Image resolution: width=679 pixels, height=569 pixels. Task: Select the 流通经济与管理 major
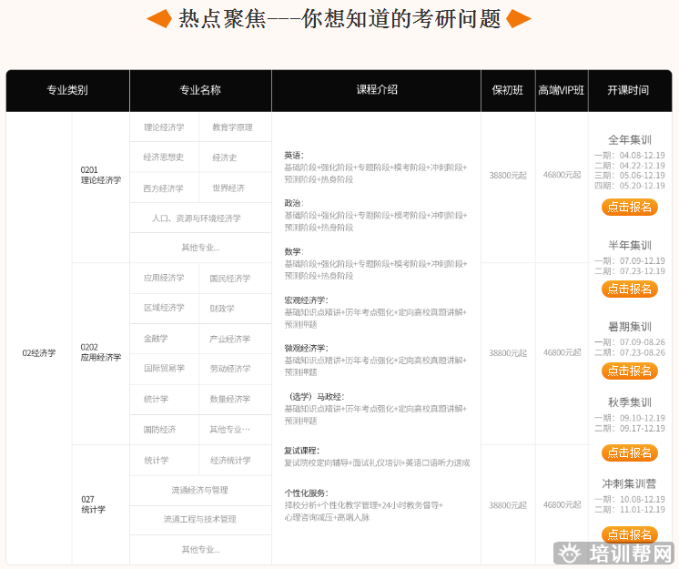point(200,490)
